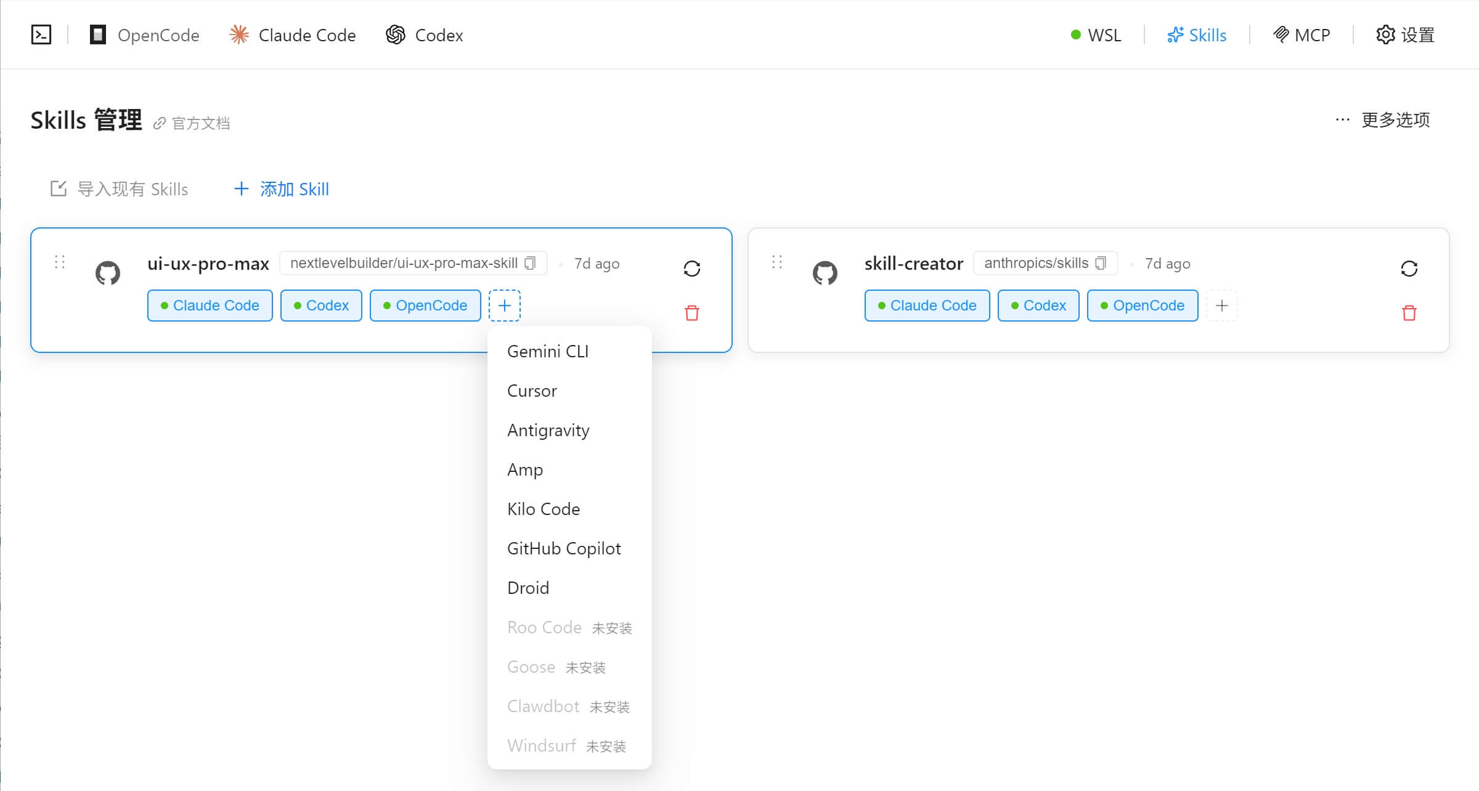
Task: Click the disabled Windsurf entry
Action: [x=569, y=745]
